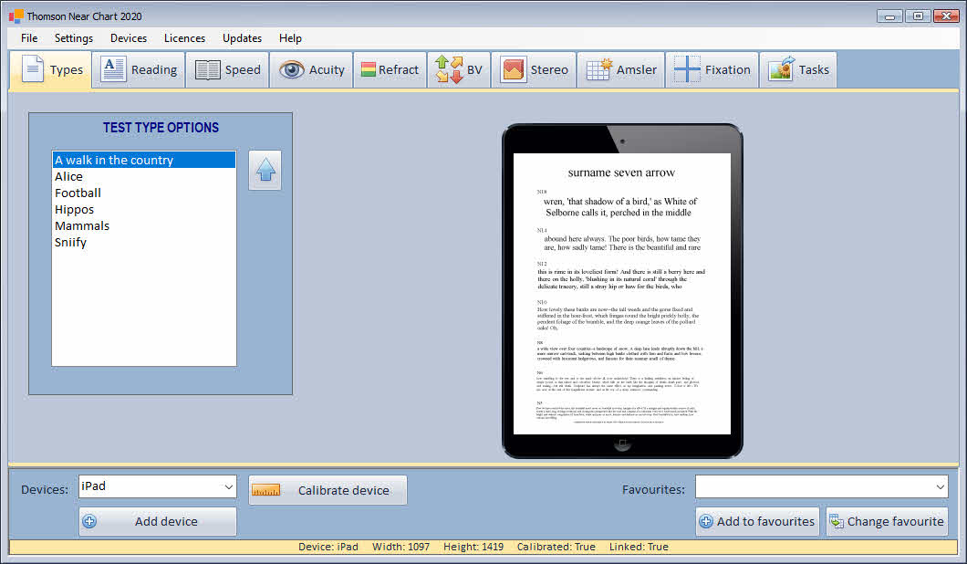Select the Refract tab
Image resolution: width=967 pixels, height=564 pixels.
tap(390, 70)
